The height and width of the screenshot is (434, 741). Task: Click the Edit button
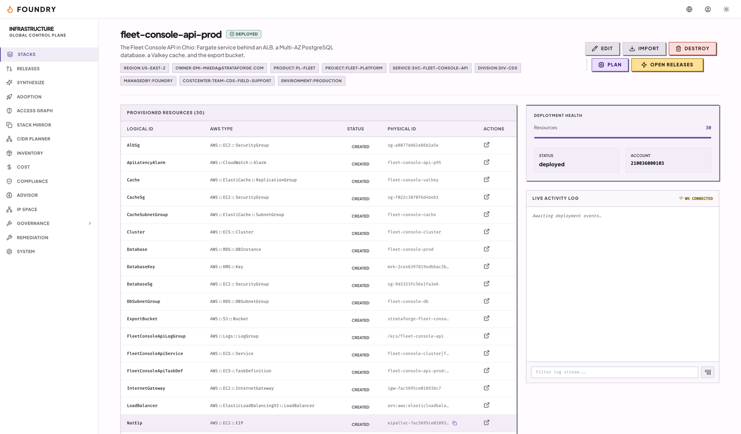coord(602,48)
